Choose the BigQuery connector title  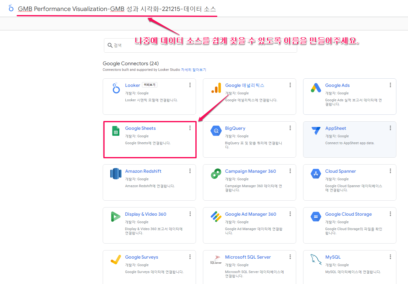point(235,128)
